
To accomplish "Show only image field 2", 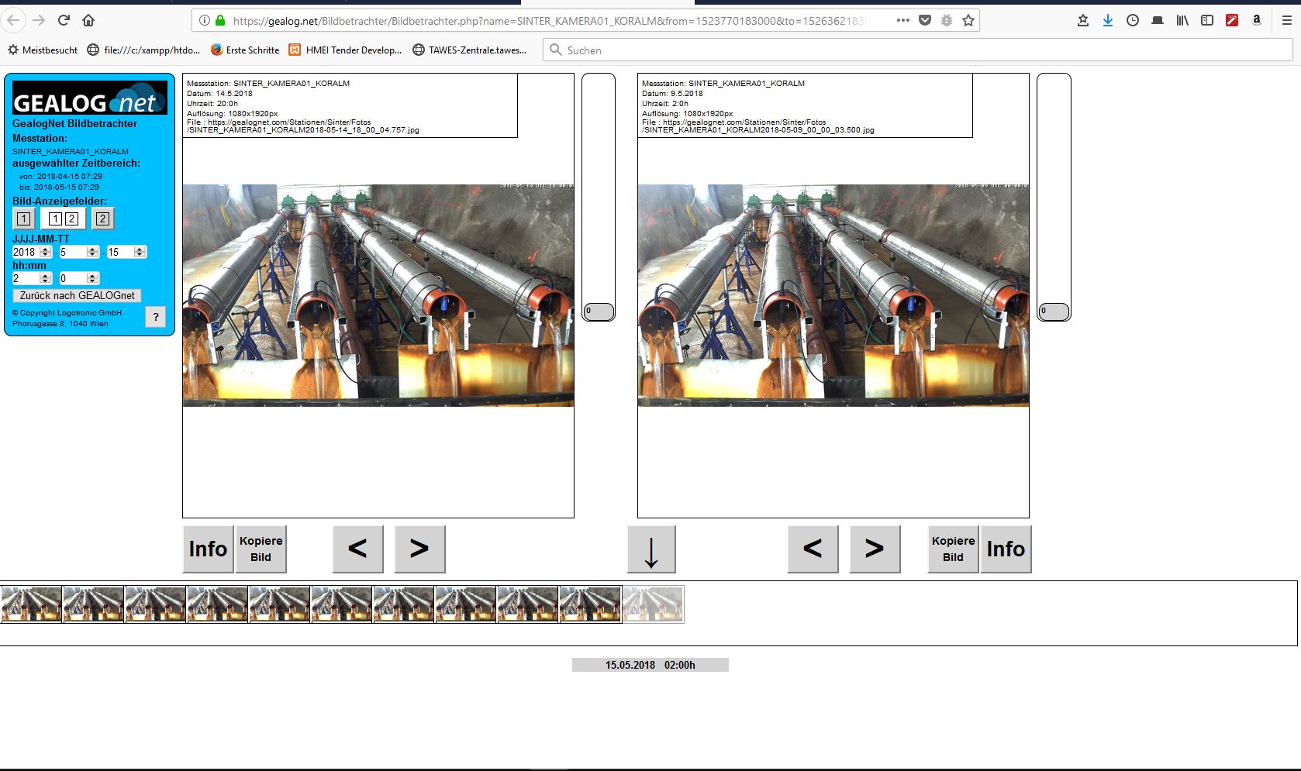I will tap(102, 219).
